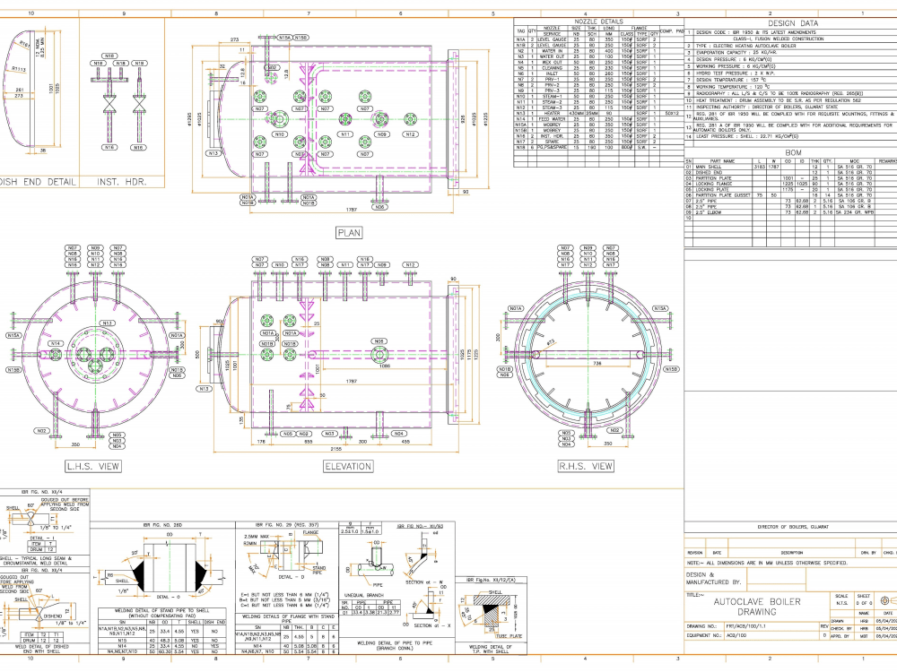Click the AUTOCLAVE BOILER DRAWING title
The width and height of the screenshot is (897, 672).
click(757, 607)
